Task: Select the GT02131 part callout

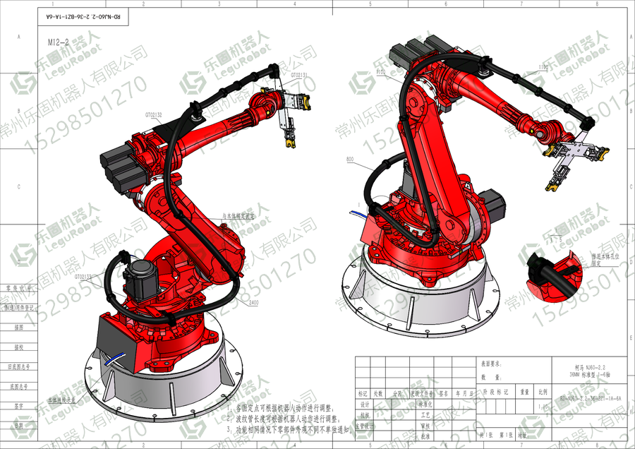Action: pos(299,75)
